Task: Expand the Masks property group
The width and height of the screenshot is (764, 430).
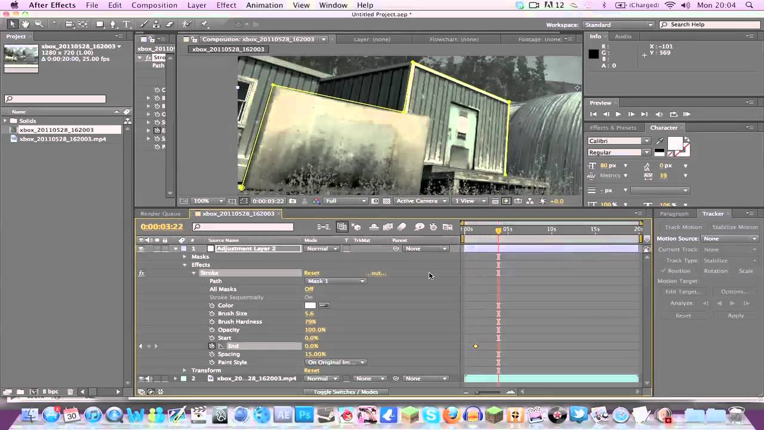Action: tap(184, 257)
